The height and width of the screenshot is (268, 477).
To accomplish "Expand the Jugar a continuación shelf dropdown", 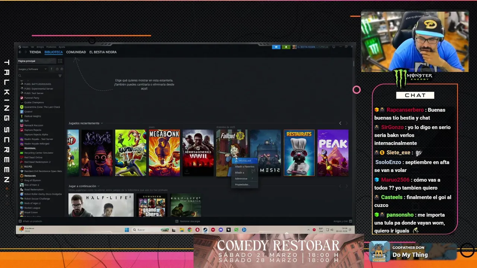I will pos(98,186).
